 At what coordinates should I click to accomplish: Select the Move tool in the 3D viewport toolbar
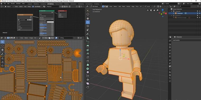pos(88,22)
